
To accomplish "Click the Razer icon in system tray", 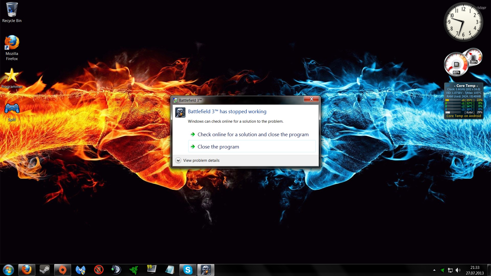I will click(x=442, y=270).
